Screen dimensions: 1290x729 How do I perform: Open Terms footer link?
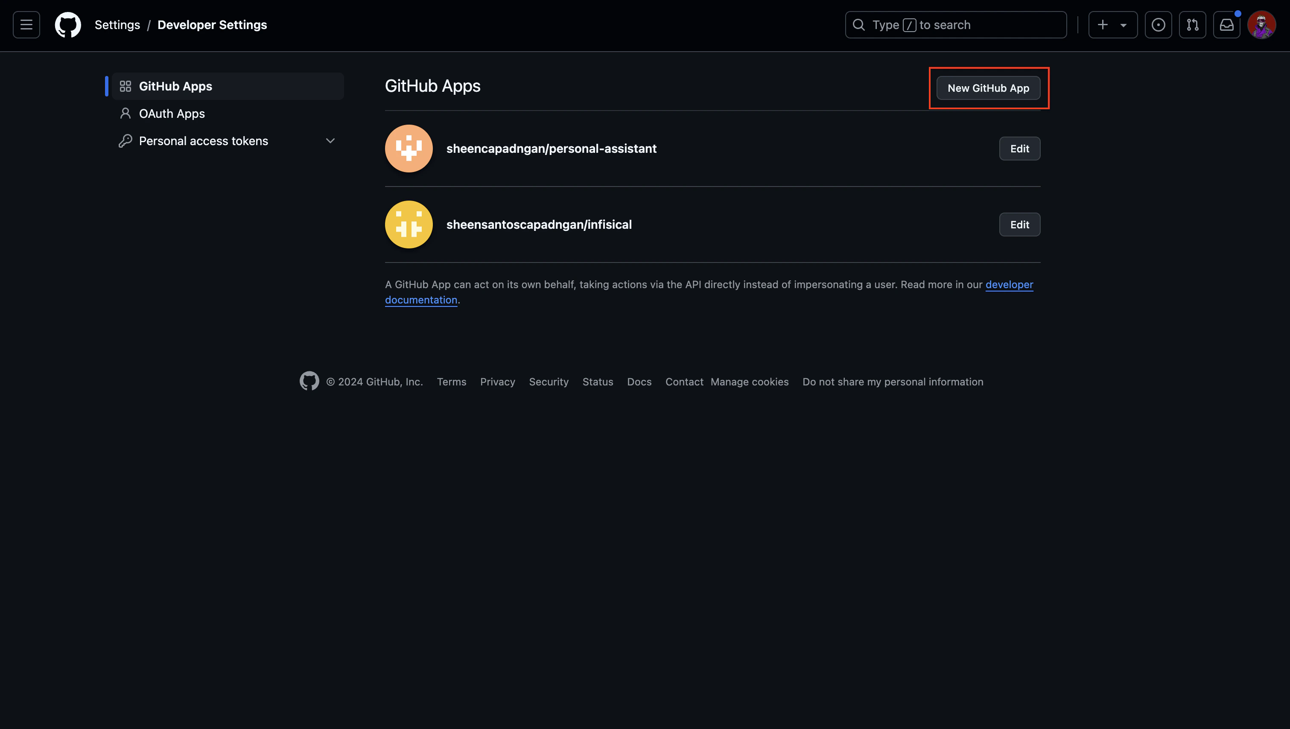click(451, 382)
